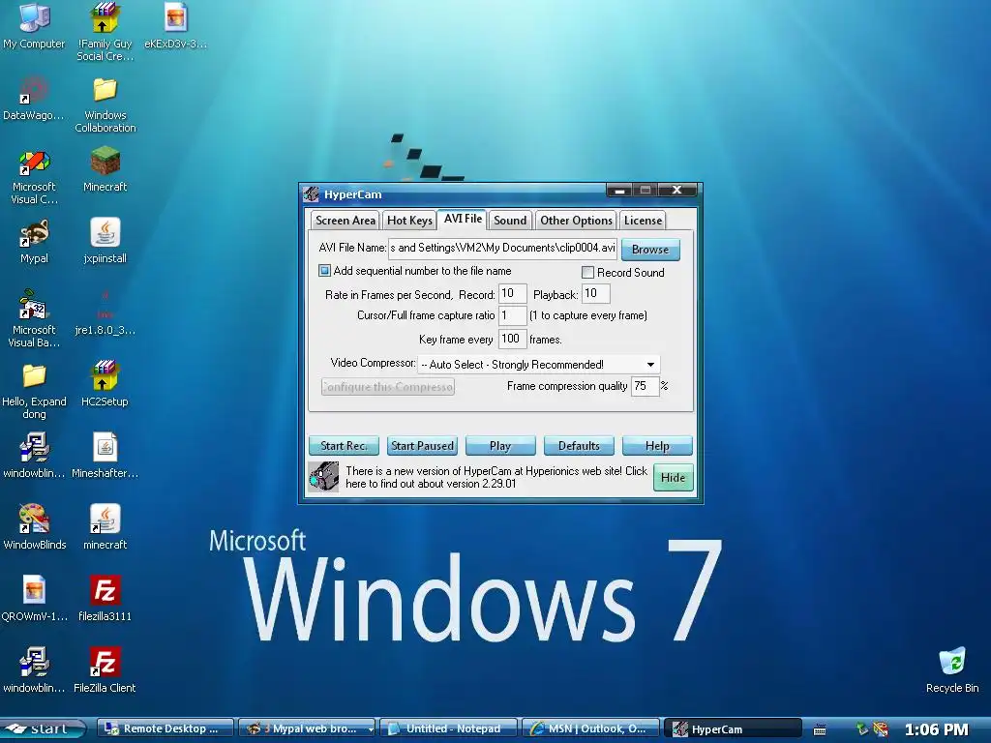This screenshot has height=743, width=991.
Task: Open the Start menu
Action: (43, 729)
